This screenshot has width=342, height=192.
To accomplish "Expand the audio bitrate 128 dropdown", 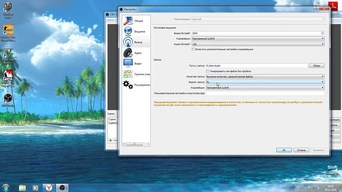I will [258, 44].
